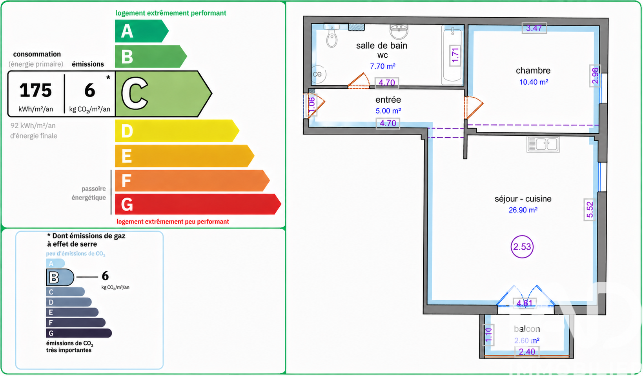Select the green A energy class arrow
This screenshot has width=643, height=376.
[142, 31]
